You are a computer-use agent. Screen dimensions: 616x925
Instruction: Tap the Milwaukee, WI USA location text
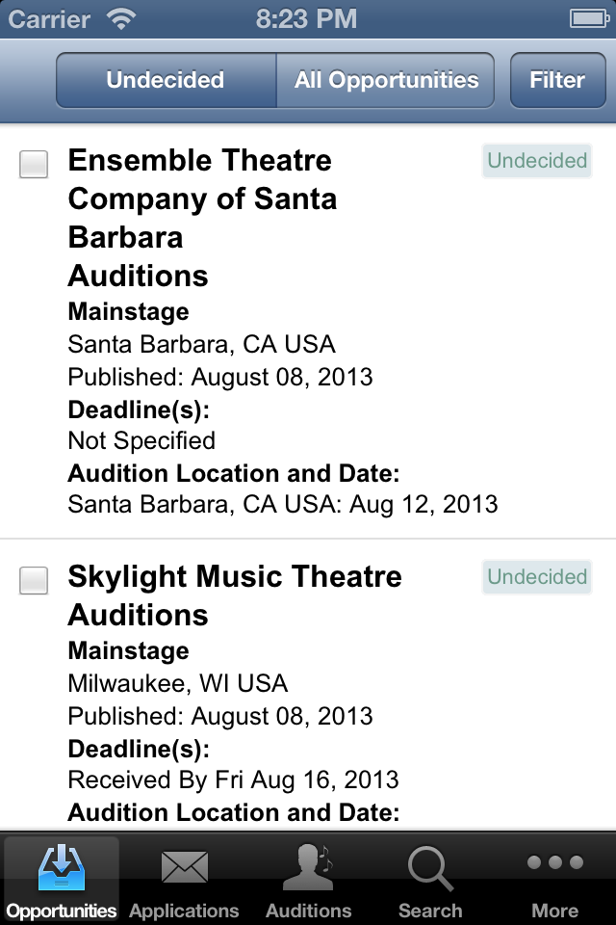point(178,683)
